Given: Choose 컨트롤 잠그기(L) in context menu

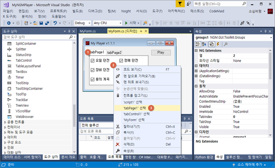Looking at the screenshot, I should (147, 96).
